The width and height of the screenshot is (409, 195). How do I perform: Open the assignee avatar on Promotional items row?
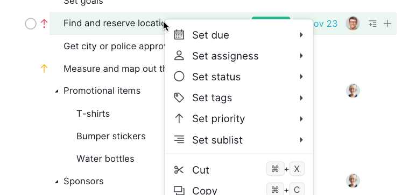click(353, 91)
